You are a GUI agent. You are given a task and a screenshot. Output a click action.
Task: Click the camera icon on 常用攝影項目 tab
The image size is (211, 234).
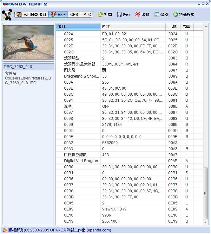coord(19,15)
